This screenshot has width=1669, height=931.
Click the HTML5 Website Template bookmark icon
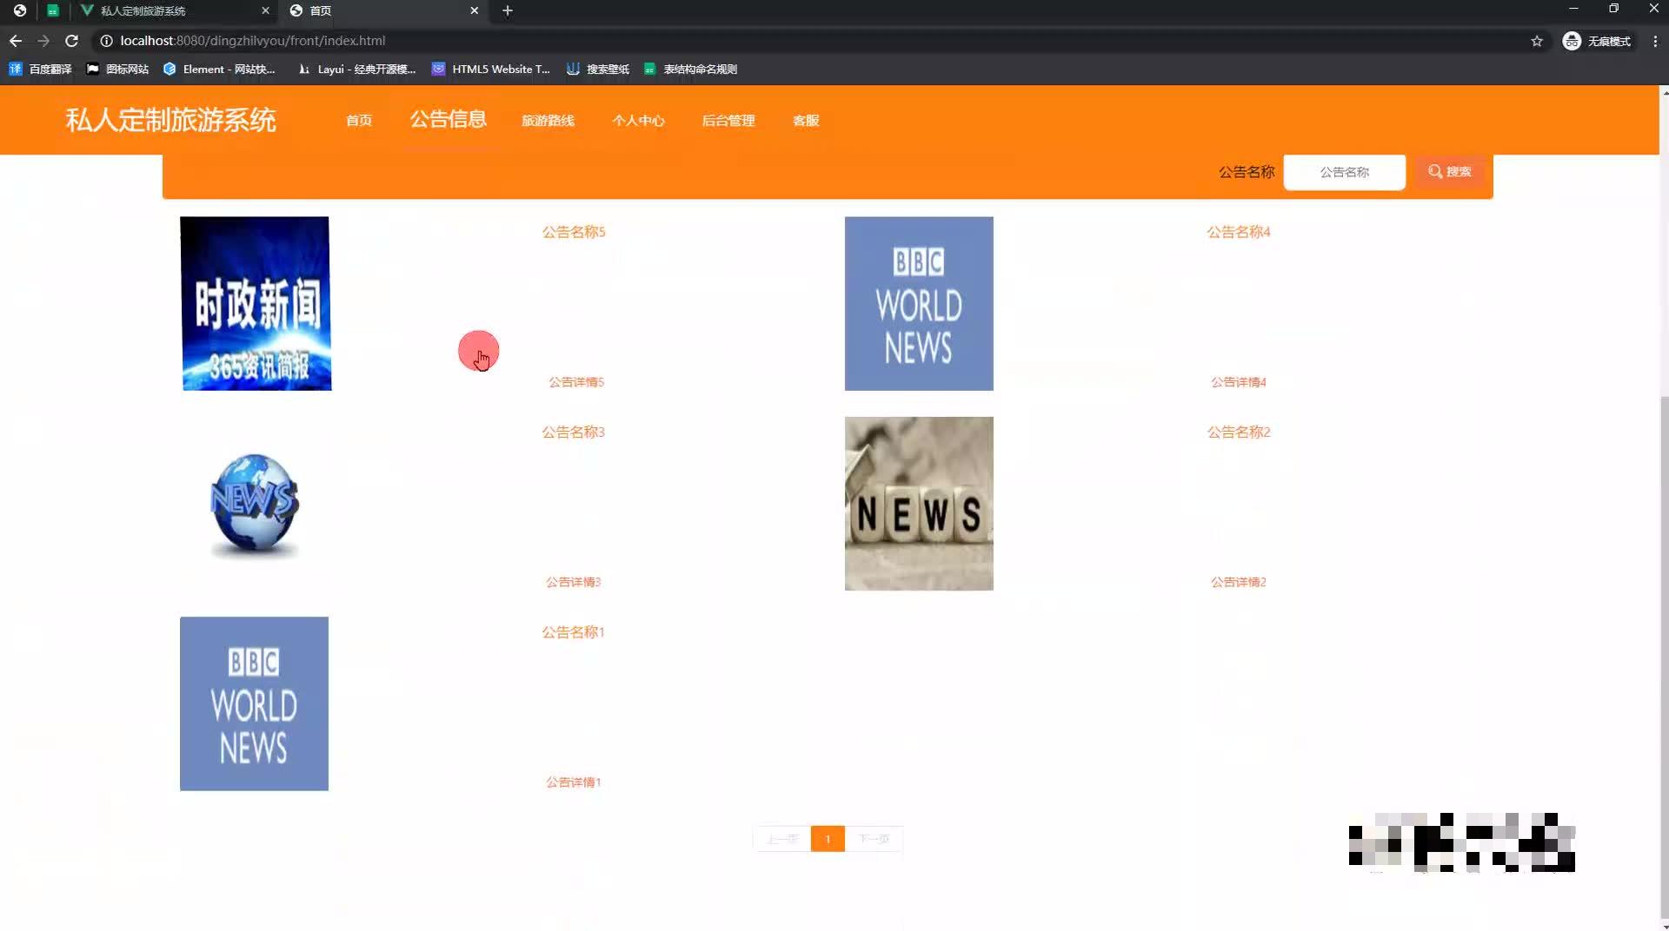[437, 69]
